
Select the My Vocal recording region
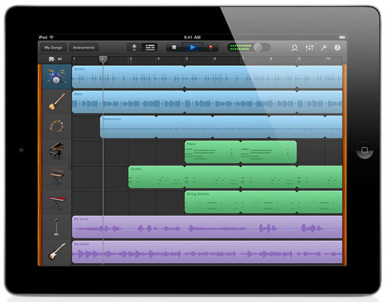(207, 227)
